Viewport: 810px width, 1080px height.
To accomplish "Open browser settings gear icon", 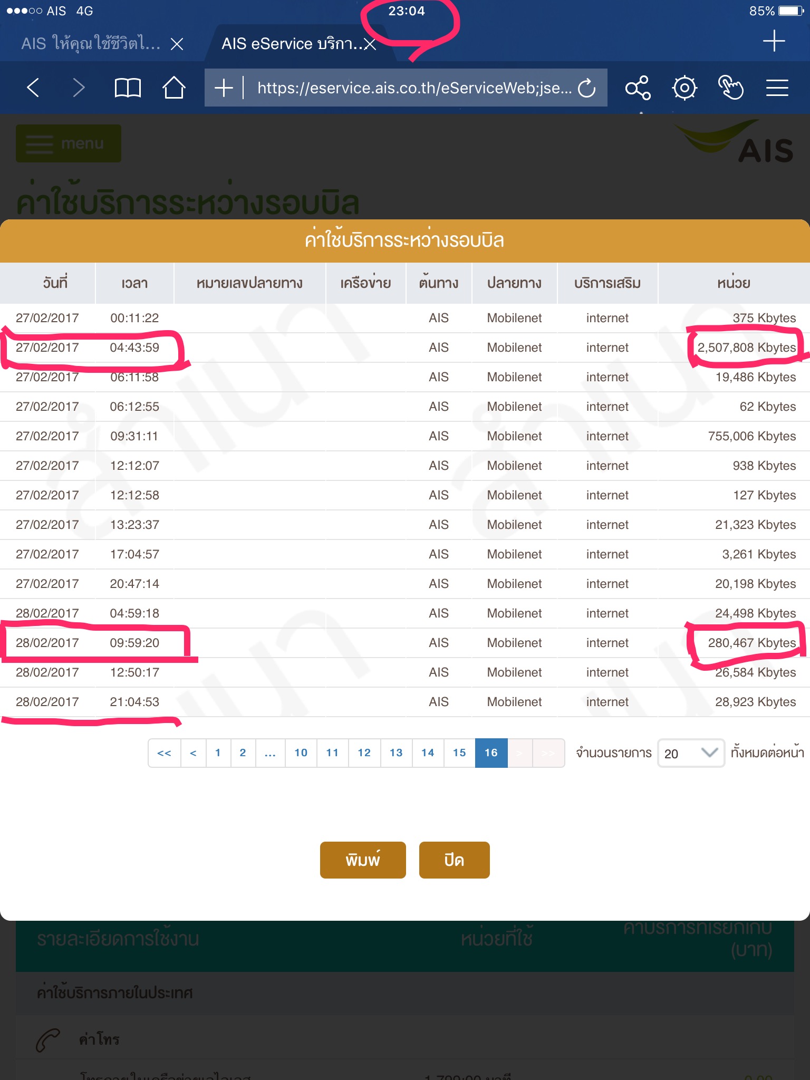I will pos(684,88).
